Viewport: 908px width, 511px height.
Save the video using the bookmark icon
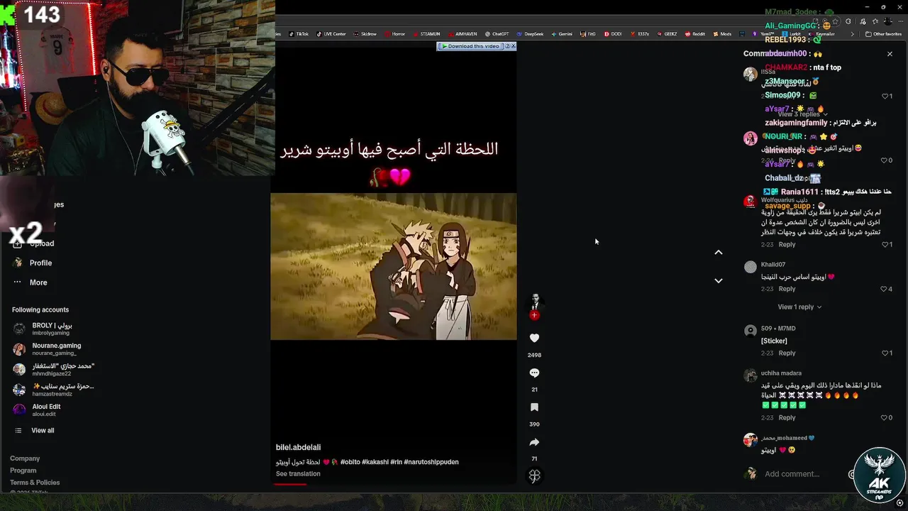click(x=534, y=407)
